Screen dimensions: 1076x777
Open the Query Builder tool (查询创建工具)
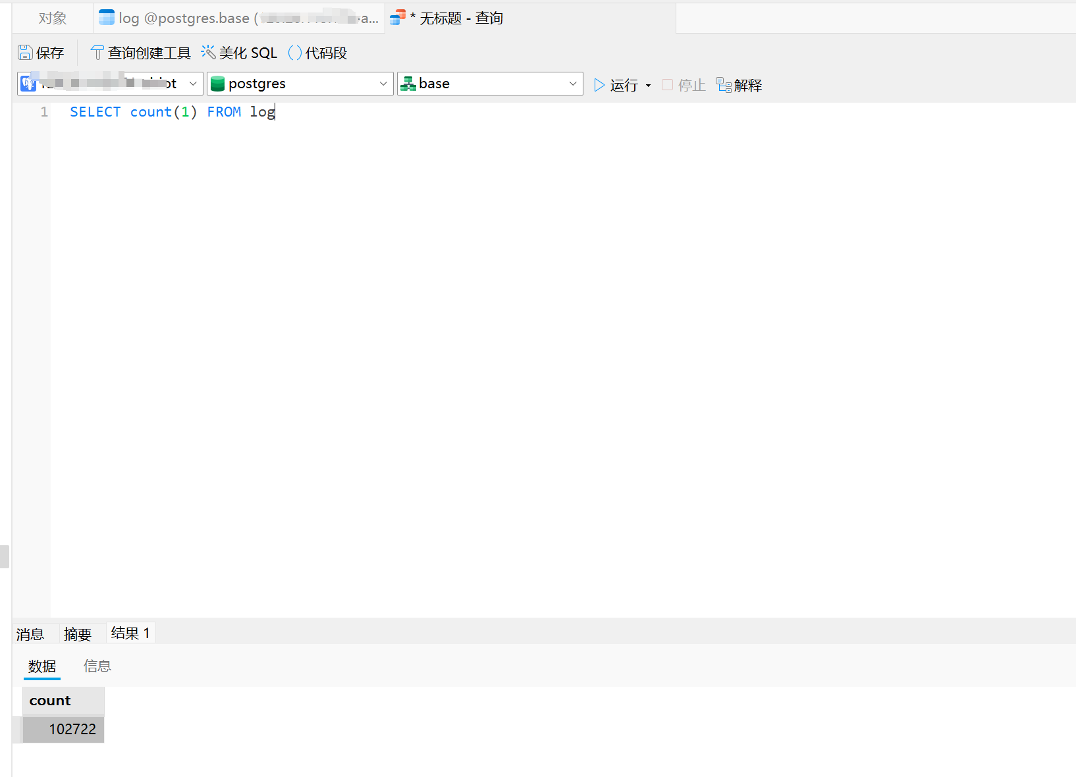[x=97, y=53]
